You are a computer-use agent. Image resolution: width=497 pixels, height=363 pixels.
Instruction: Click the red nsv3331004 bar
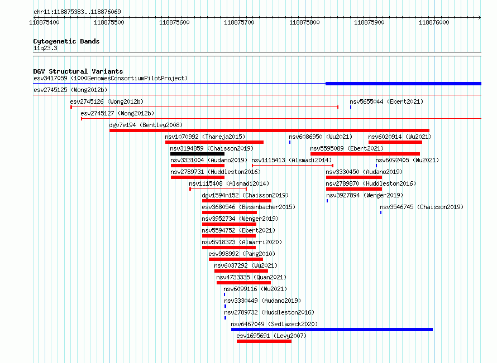(198, 166)
